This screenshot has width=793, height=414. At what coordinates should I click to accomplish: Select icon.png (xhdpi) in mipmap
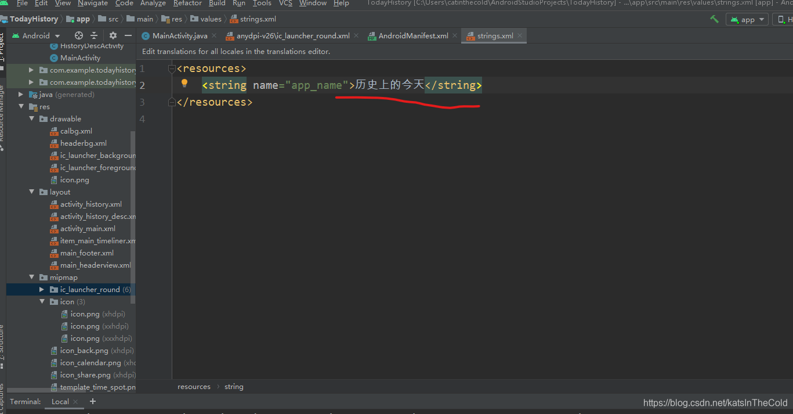tap(97, 314)
